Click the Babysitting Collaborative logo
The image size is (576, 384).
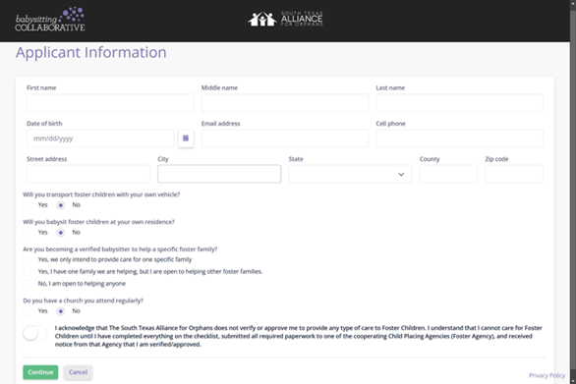click(50, 19)
